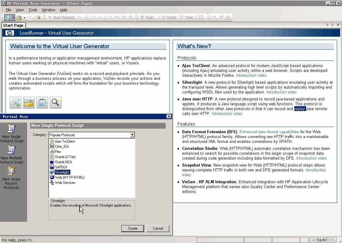Click the Run (play) toolbar icon
The height and width of the screenshot is (243, 342).
(80, 18)
